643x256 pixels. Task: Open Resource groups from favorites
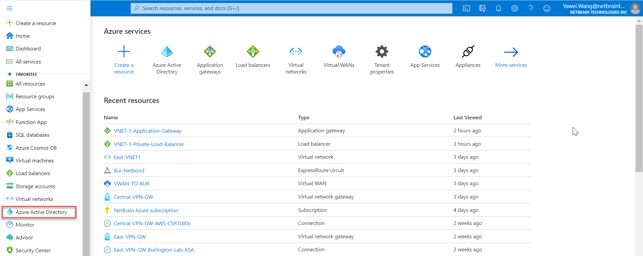click(35, 97)
